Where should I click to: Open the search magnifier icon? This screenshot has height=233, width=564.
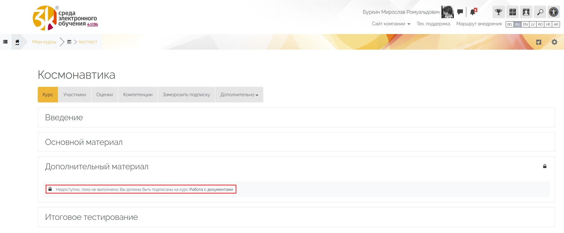click(540, 12)
